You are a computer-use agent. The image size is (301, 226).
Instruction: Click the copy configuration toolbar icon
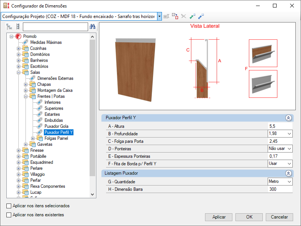coord(175,16)
